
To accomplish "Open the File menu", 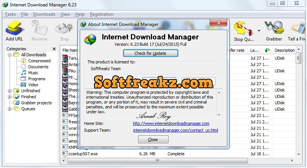I will point(24,14).
